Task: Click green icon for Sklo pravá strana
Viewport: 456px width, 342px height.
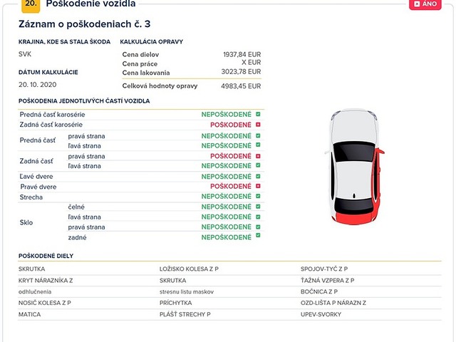Action: (258, 227)
